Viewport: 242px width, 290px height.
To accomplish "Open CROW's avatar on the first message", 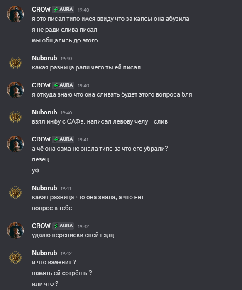I will [15, 14].
